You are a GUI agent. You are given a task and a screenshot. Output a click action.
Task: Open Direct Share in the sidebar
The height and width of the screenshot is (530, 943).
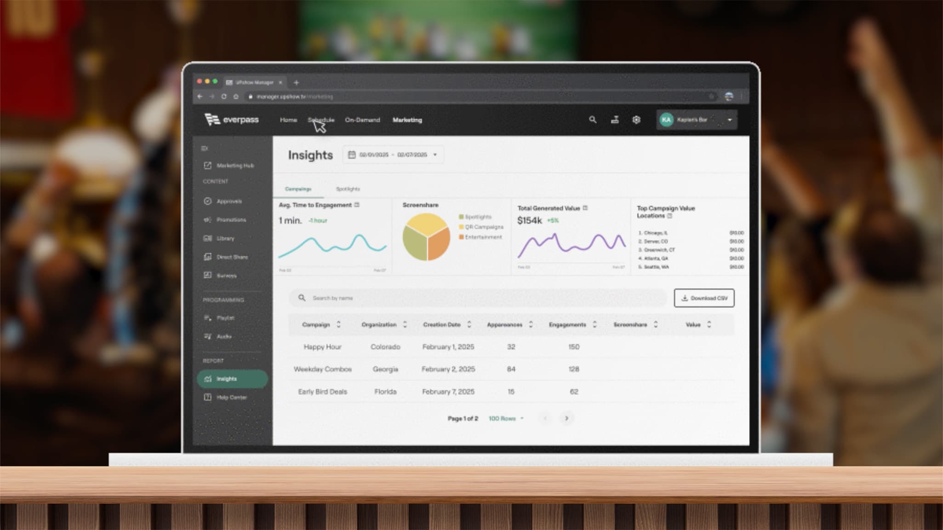[x=231, y=257]
